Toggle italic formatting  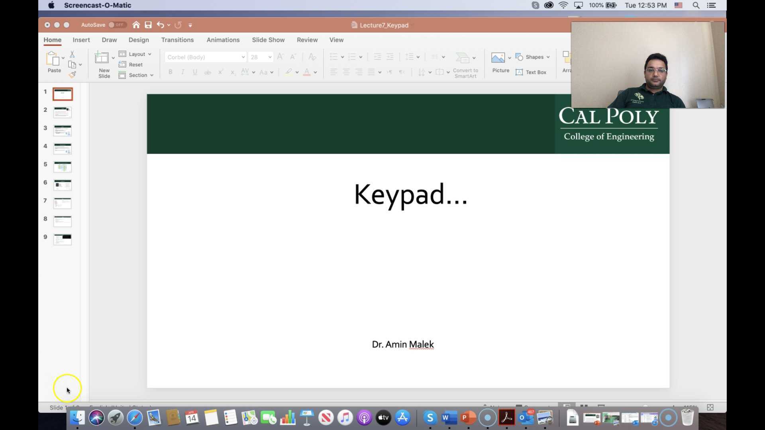(x=182, y=72)
